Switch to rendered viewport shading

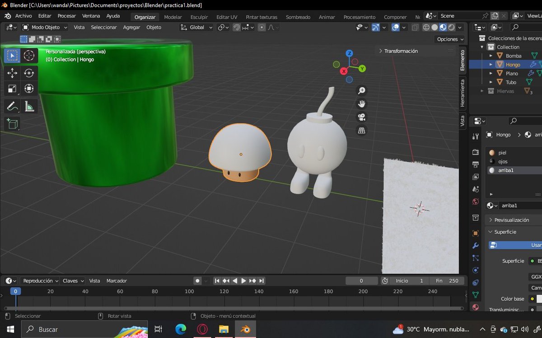click(452, 27)
